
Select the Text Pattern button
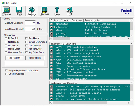(x=14, y=58)
